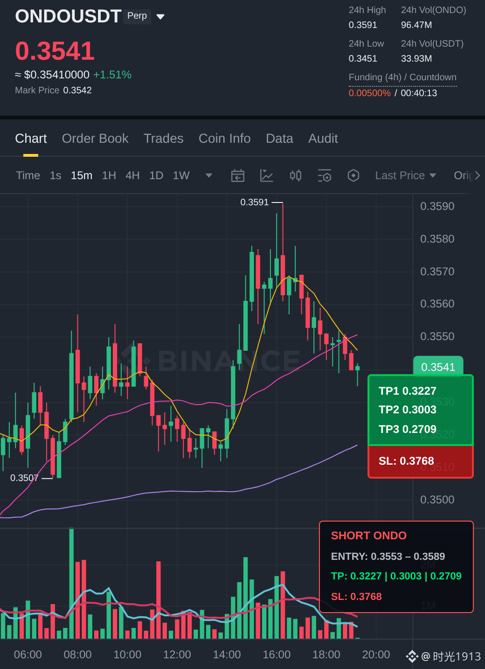The width and height of the screenshot is (485, 669).
Task: Open the hexagon chart preferences icon
Action: point(353,175)
